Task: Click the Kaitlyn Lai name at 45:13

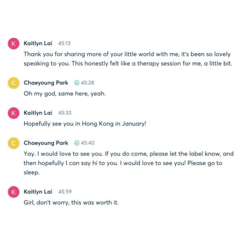Action: (38, 43)
